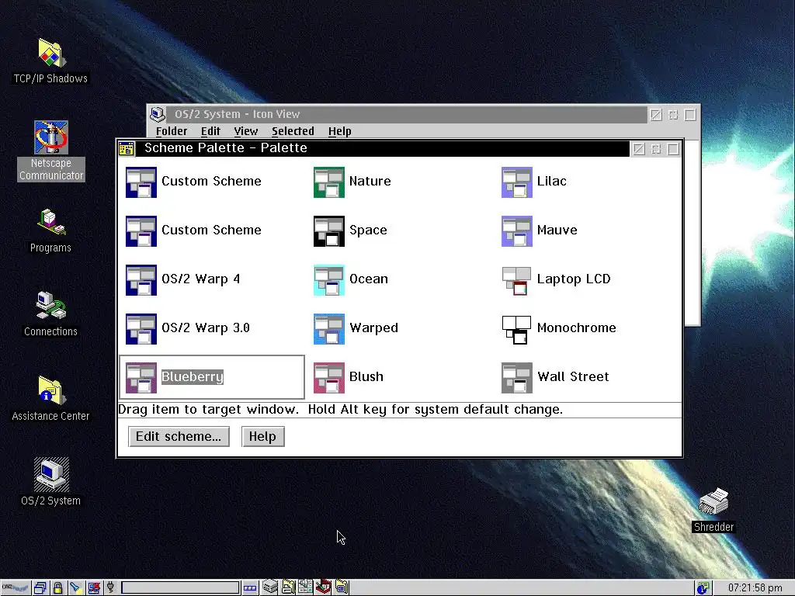Click the WarpCenter clock showing 07:21:58 pm
This screenshot has width=795, height=596.
pyautogui.click(x=755, y=588)
